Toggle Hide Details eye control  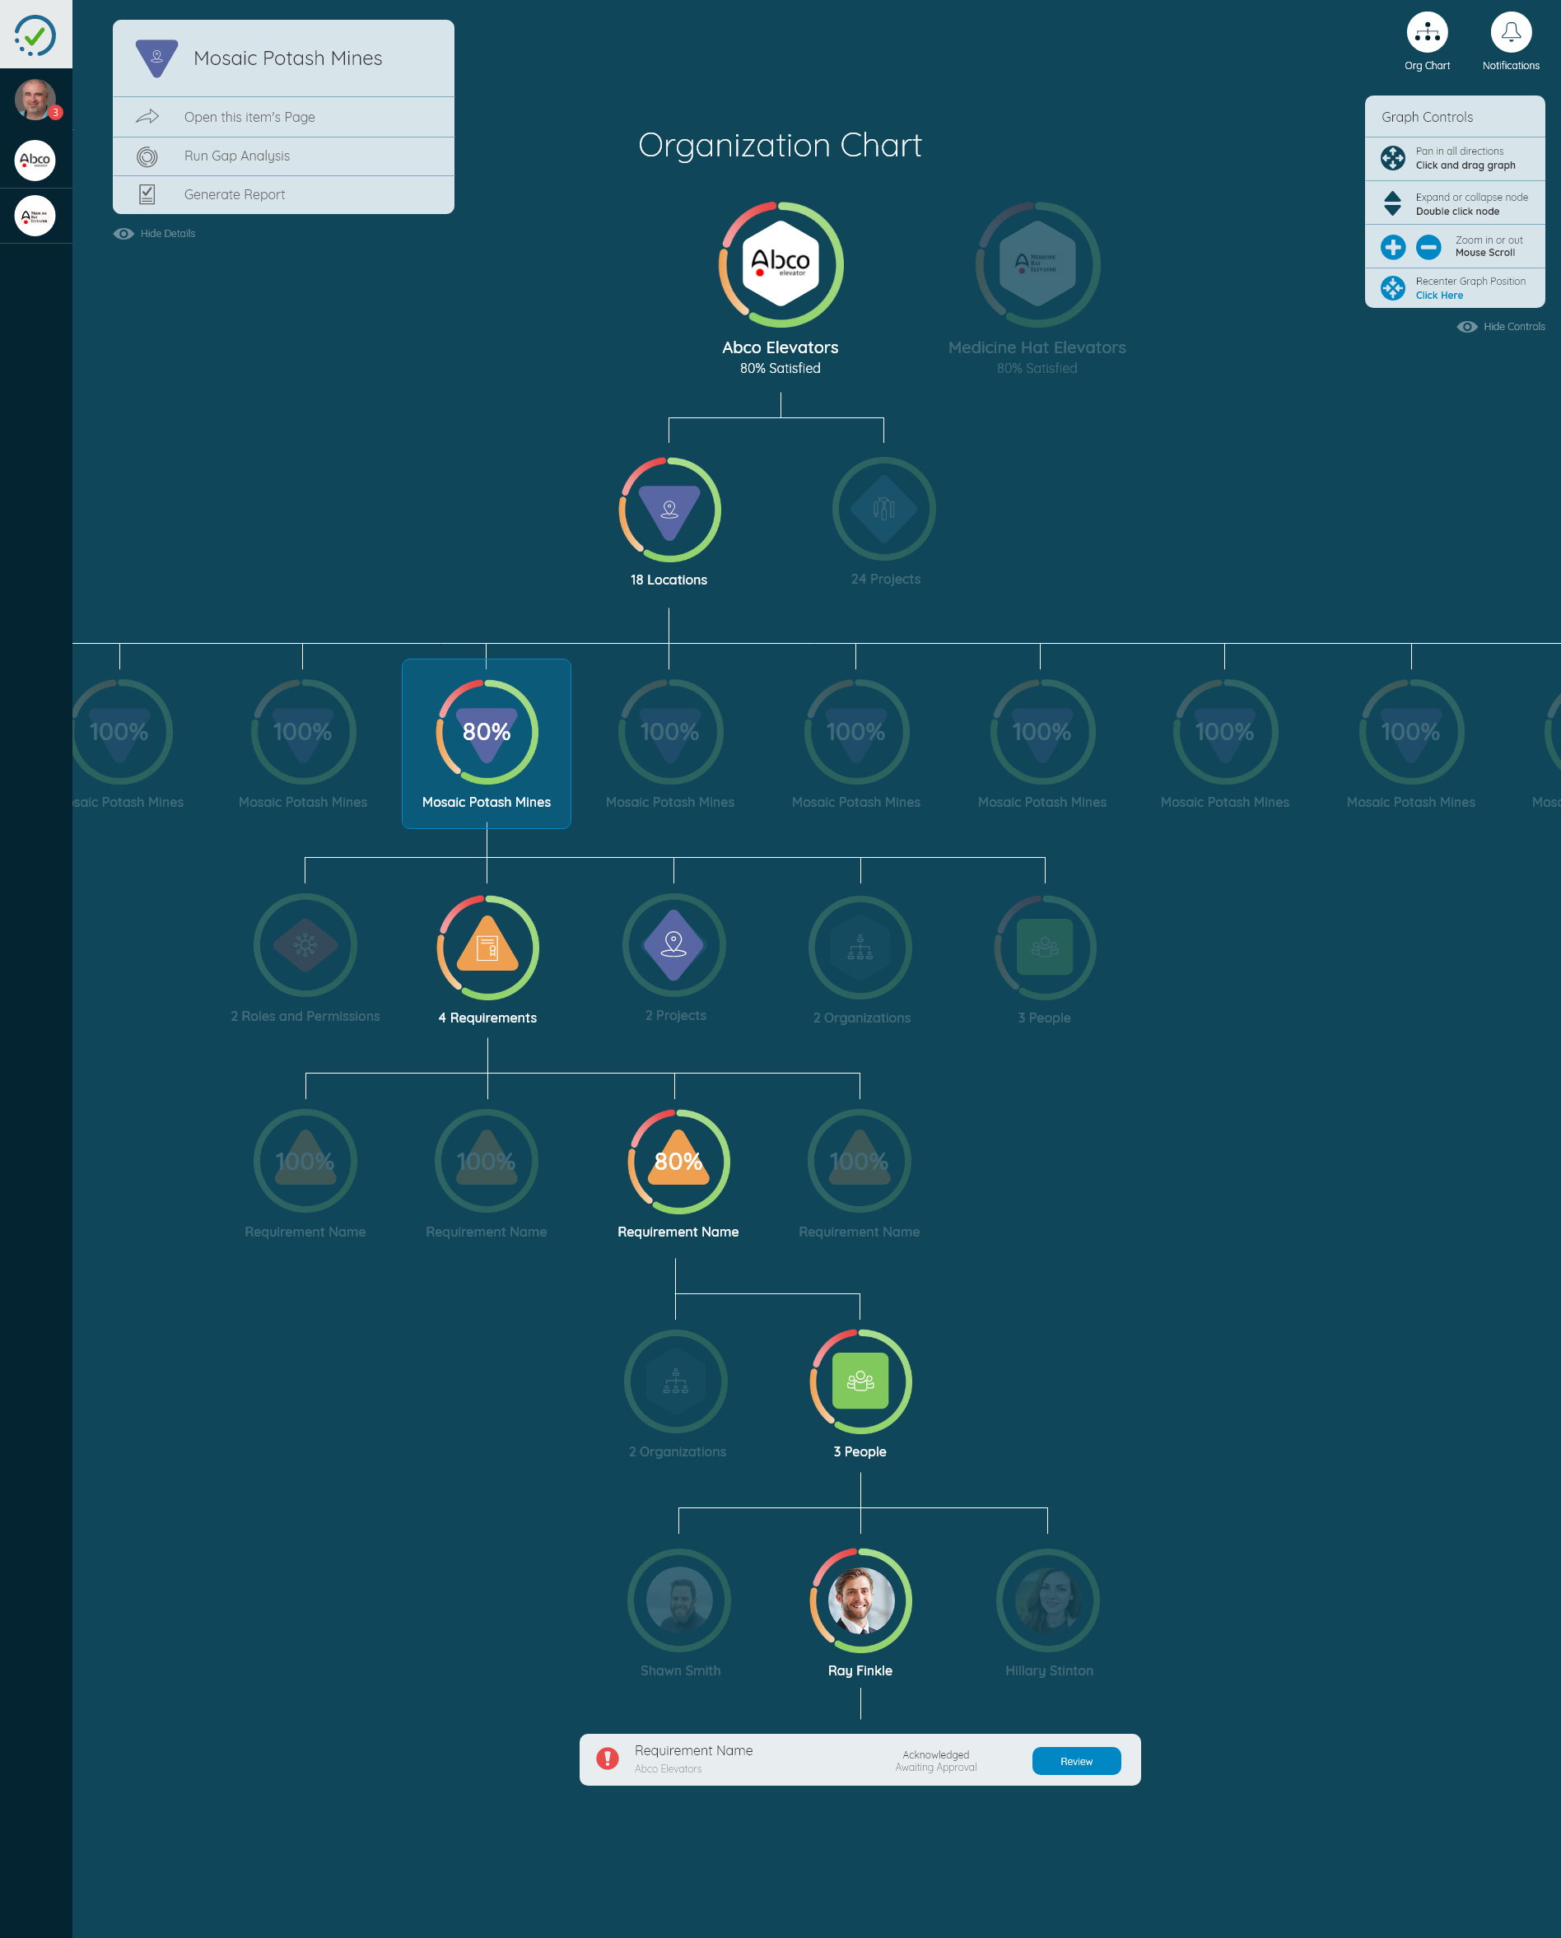154,234
